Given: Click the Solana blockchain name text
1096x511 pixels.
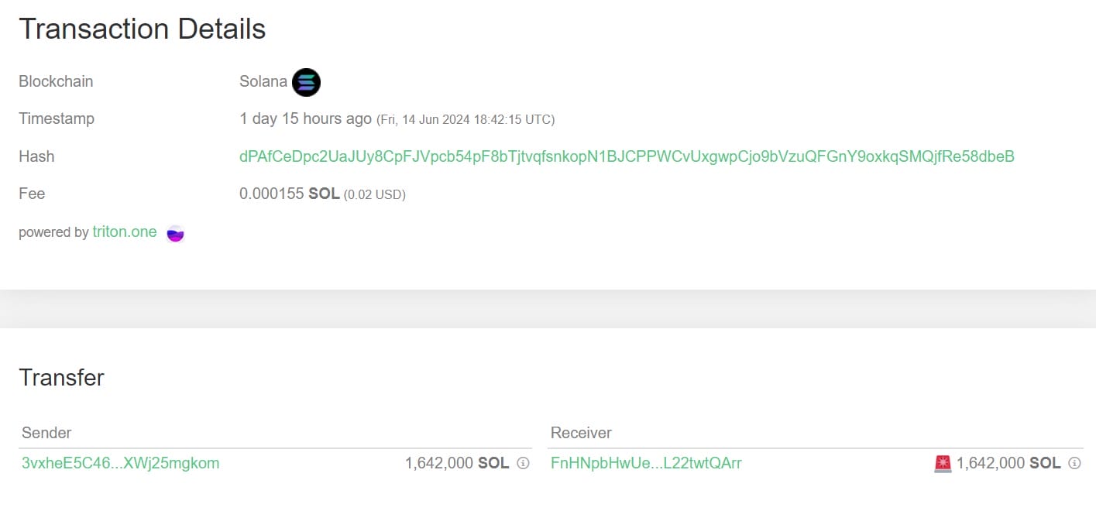Looking at the screenshot, I should pos(263,82).
